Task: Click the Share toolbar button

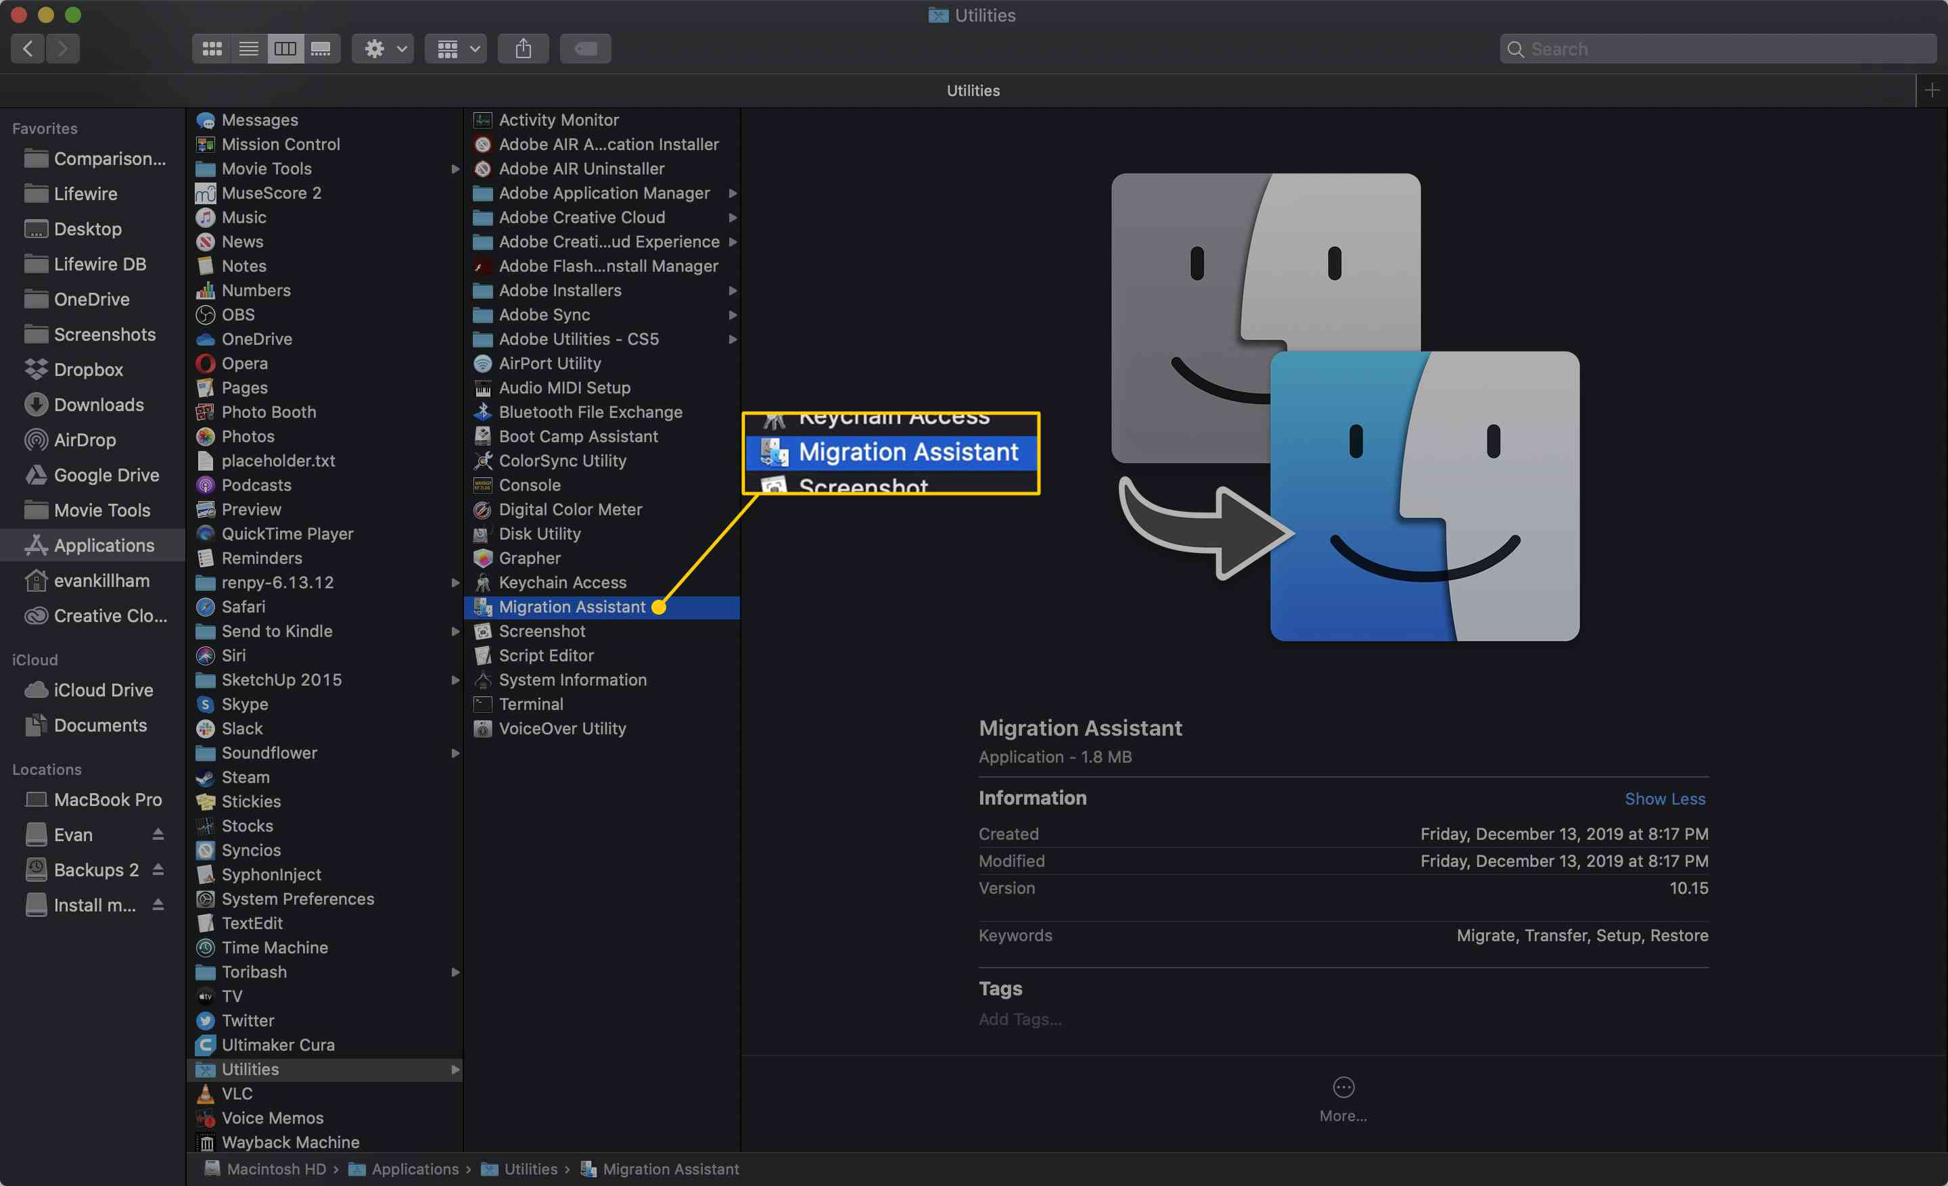Action: (x=524, y=49)
